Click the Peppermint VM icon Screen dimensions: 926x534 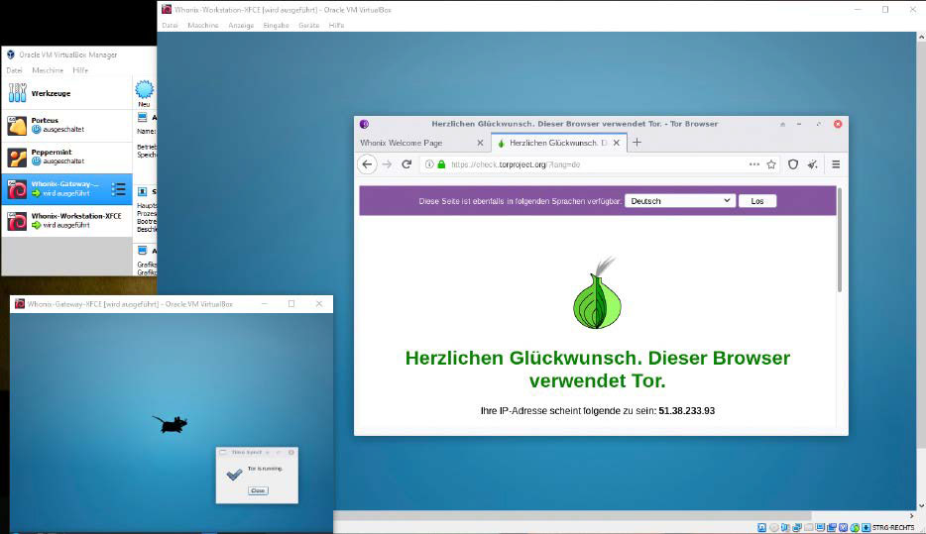click(17, 157)
